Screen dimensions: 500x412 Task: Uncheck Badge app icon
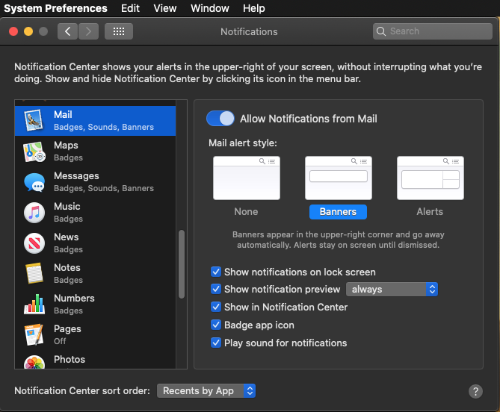(216, 325)
